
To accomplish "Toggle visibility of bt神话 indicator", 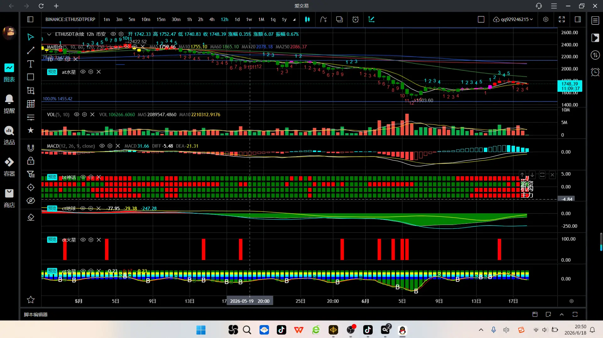I will (x=83, y=177).
